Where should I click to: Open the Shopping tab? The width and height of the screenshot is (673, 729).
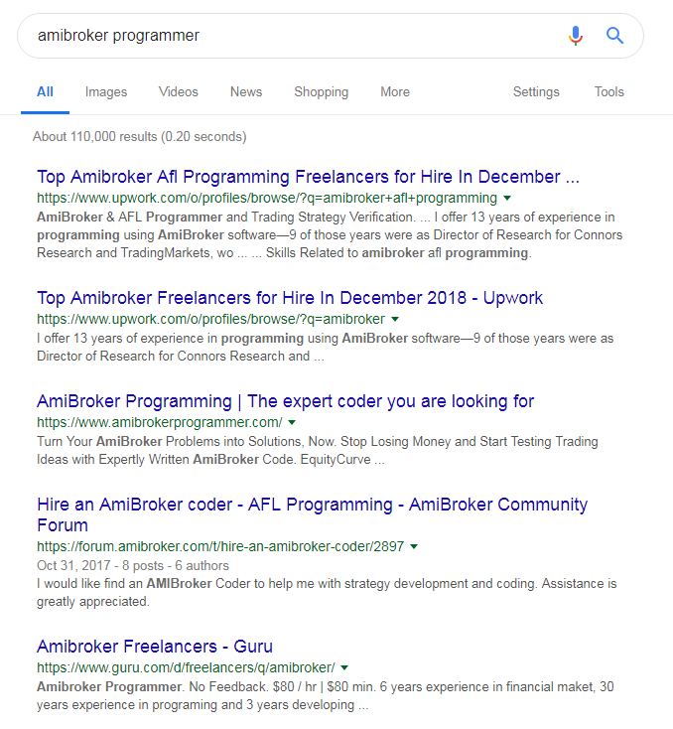(322, 92)
